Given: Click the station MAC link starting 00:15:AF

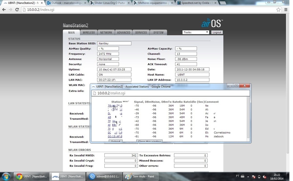Looking at the screenshot, I should 115,137.
